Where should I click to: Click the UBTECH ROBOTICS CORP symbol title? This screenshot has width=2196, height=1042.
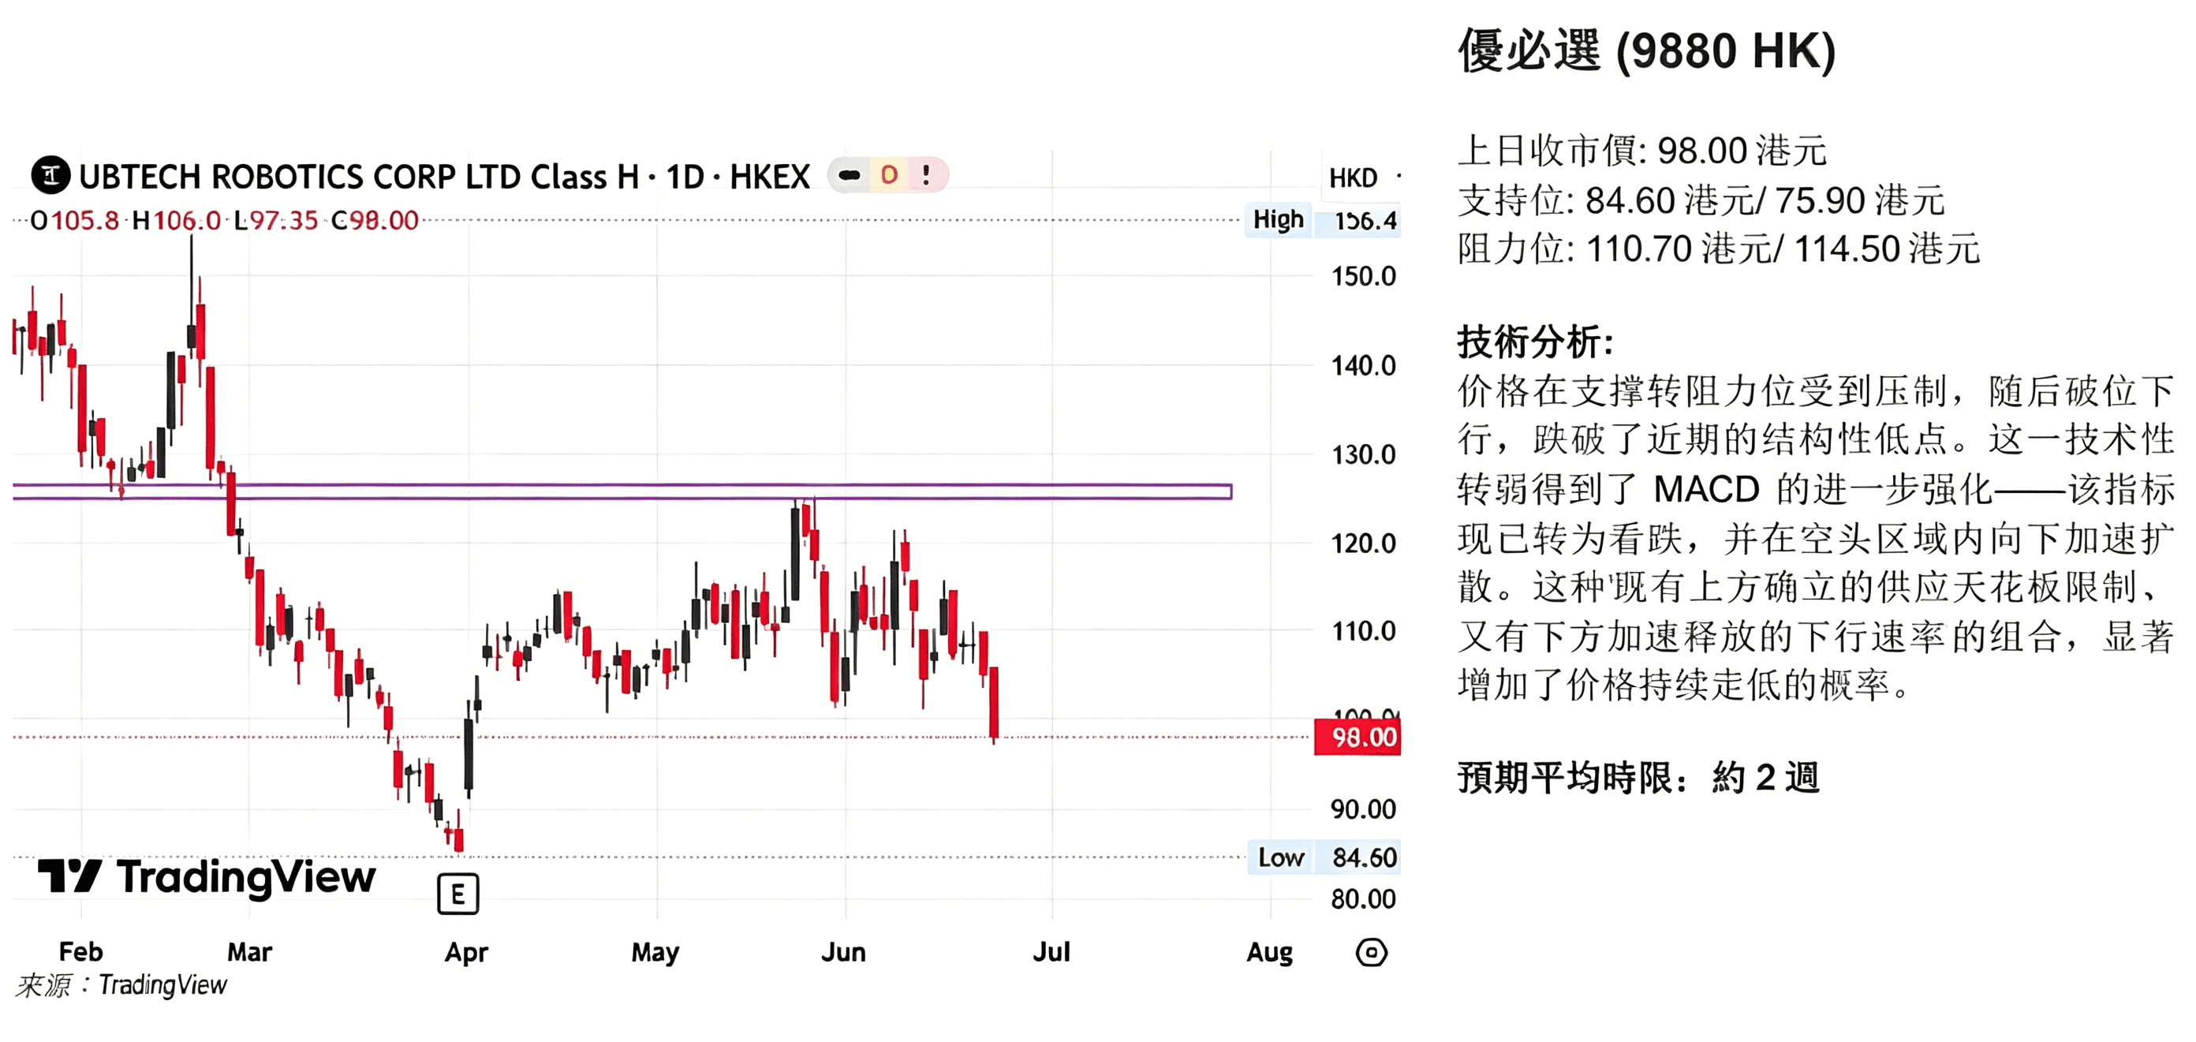click(359, 177)
